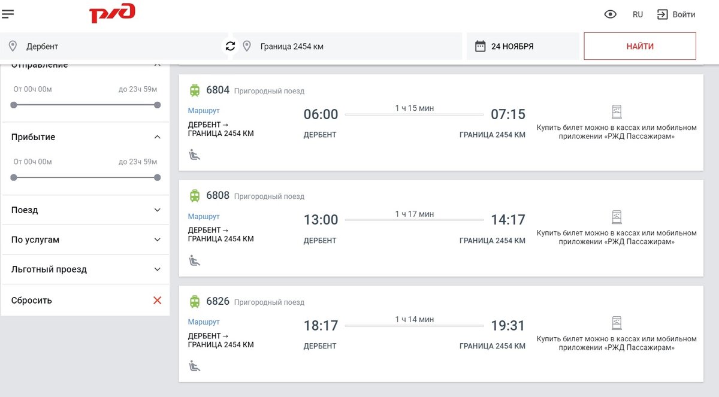The image size is (719, 397).
Task: Click the green train icon for 6804
Action: click(195, 90)
